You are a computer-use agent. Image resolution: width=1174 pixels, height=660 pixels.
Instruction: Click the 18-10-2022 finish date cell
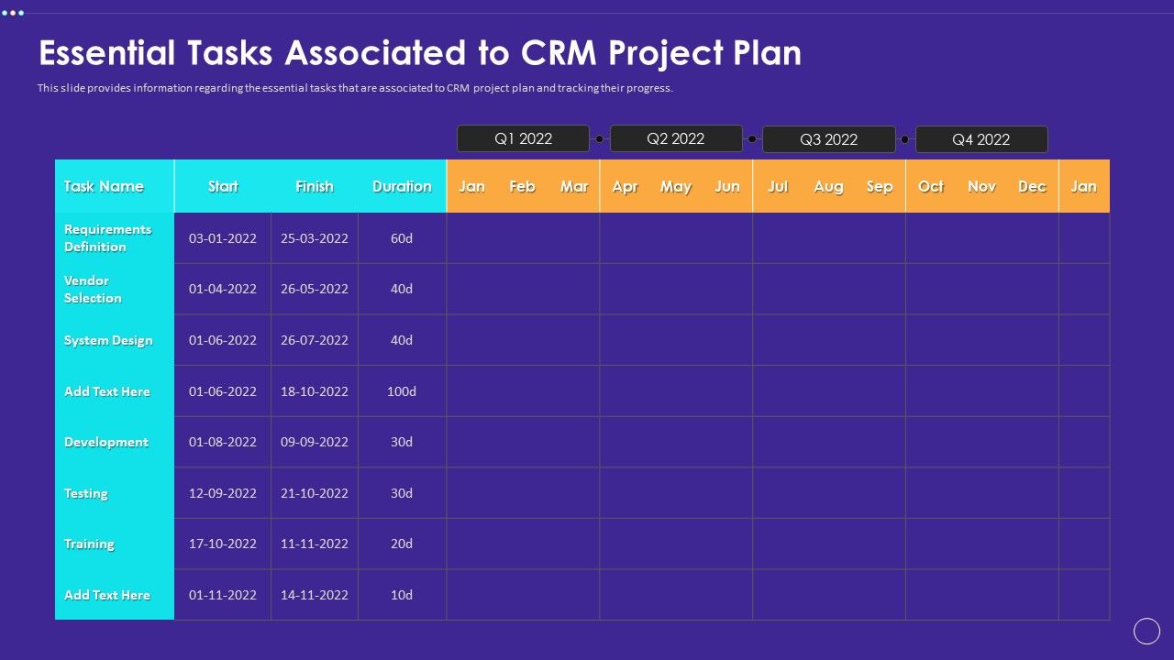tap(315, 391)
